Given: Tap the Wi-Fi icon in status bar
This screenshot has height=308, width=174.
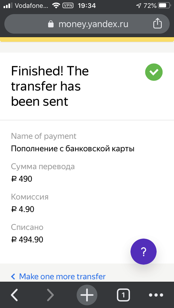Looking at the screenshot, I should click(57, 5).
